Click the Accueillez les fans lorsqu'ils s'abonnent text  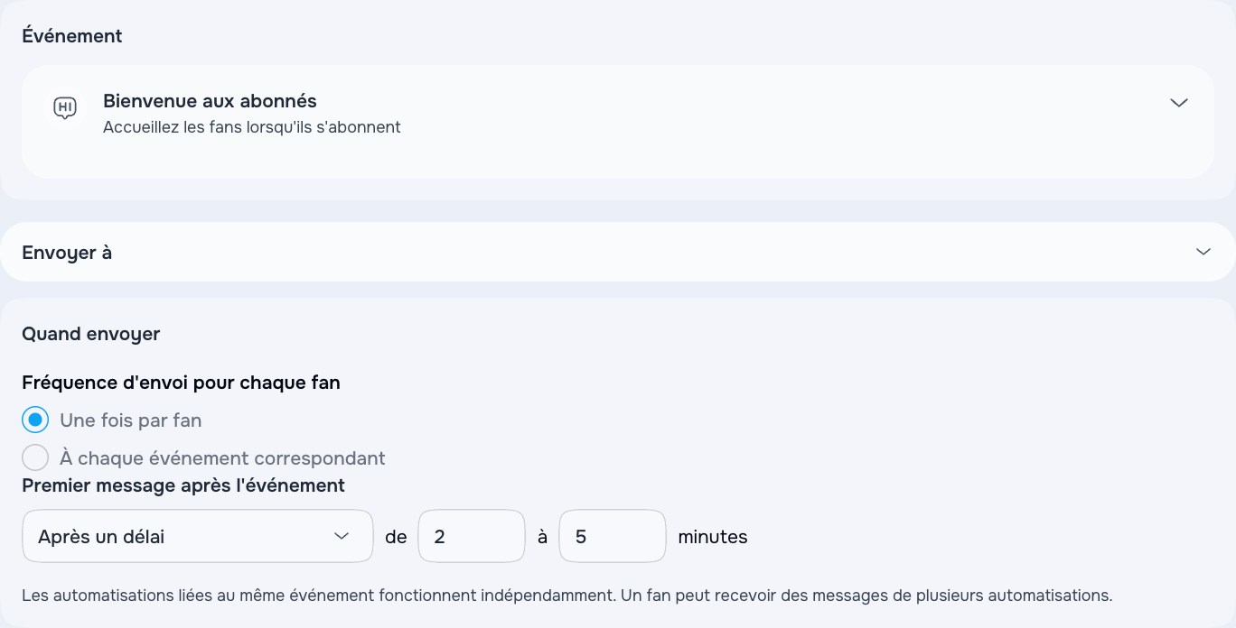pos(252,127)
